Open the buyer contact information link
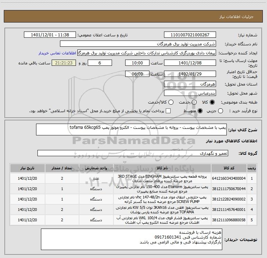The height and width of the screenshot is (258, 267). (x=57, y=53)
